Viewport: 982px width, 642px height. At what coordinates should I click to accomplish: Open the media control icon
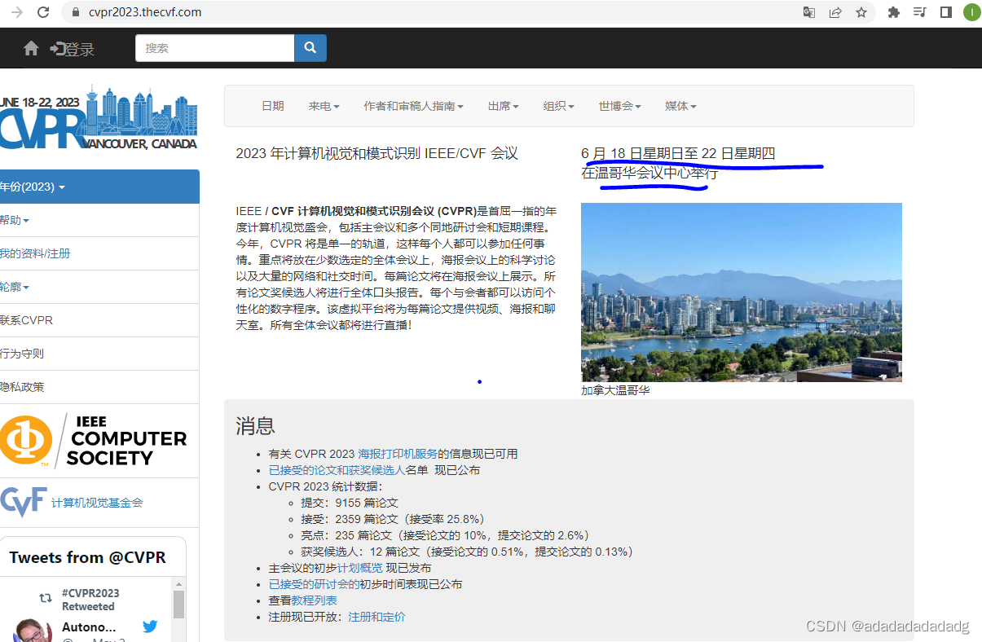[x=920, y=12]
